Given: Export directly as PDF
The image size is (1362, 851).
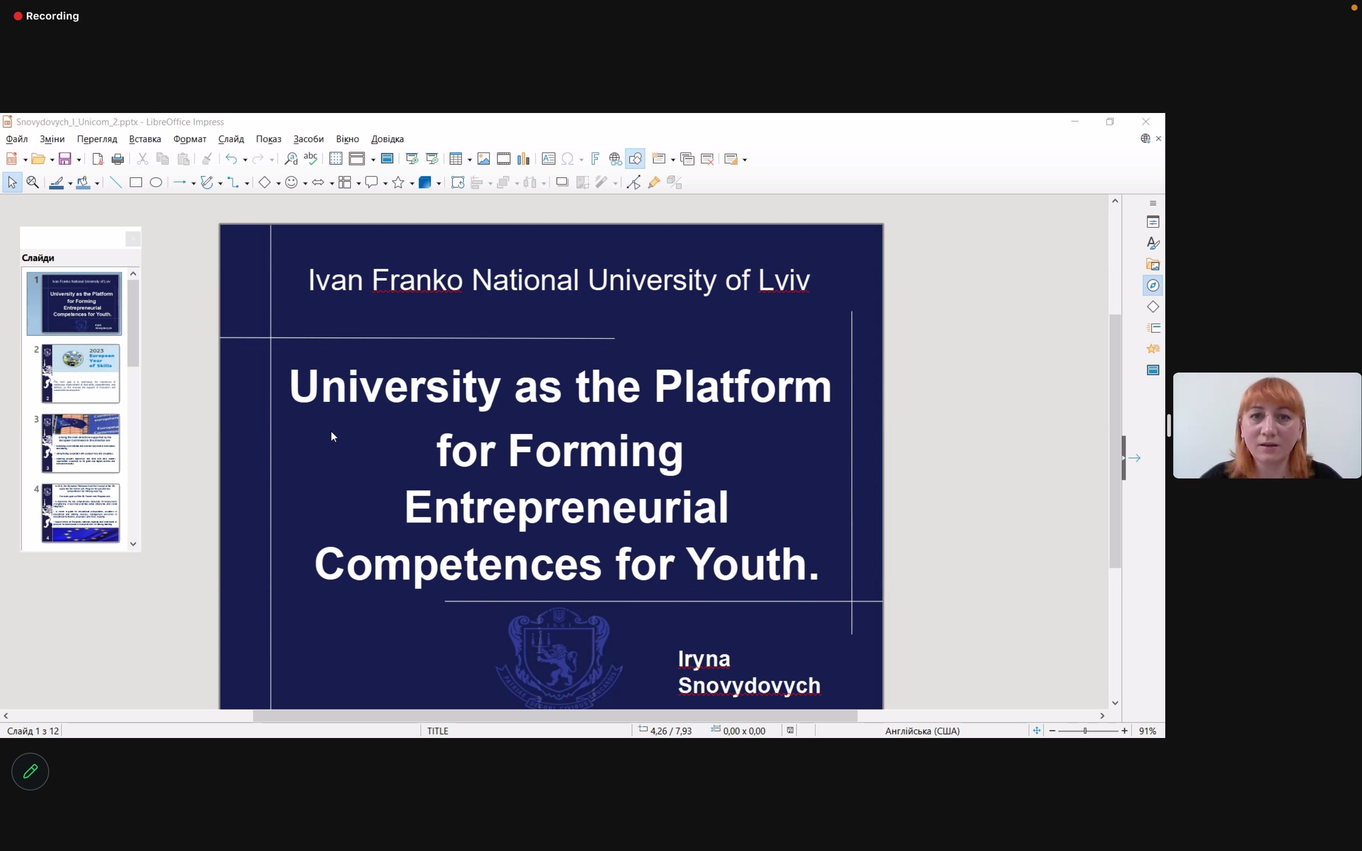Looking at the screenshot, I should [97, 159].
